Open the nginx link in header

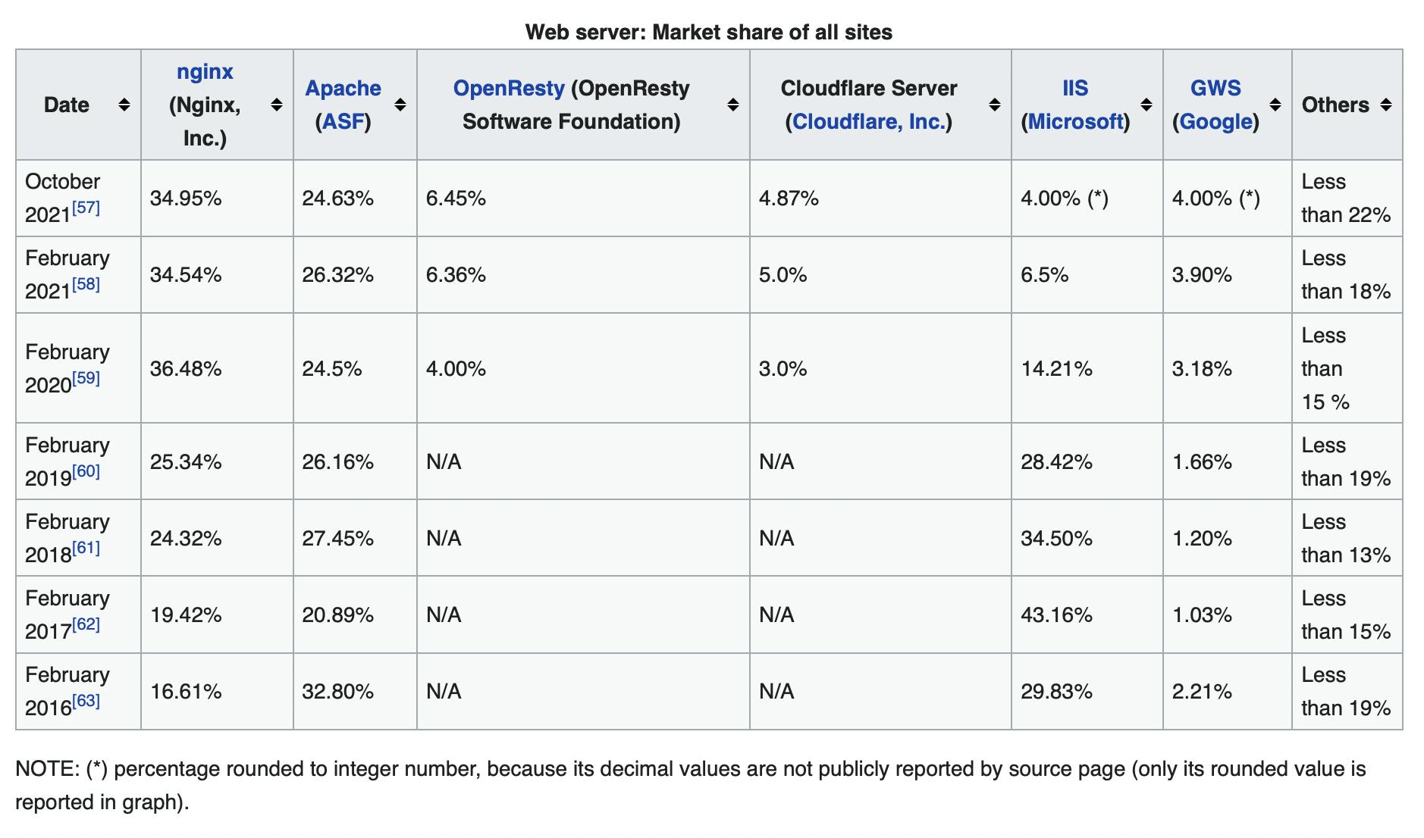click(x=205, y=72)
